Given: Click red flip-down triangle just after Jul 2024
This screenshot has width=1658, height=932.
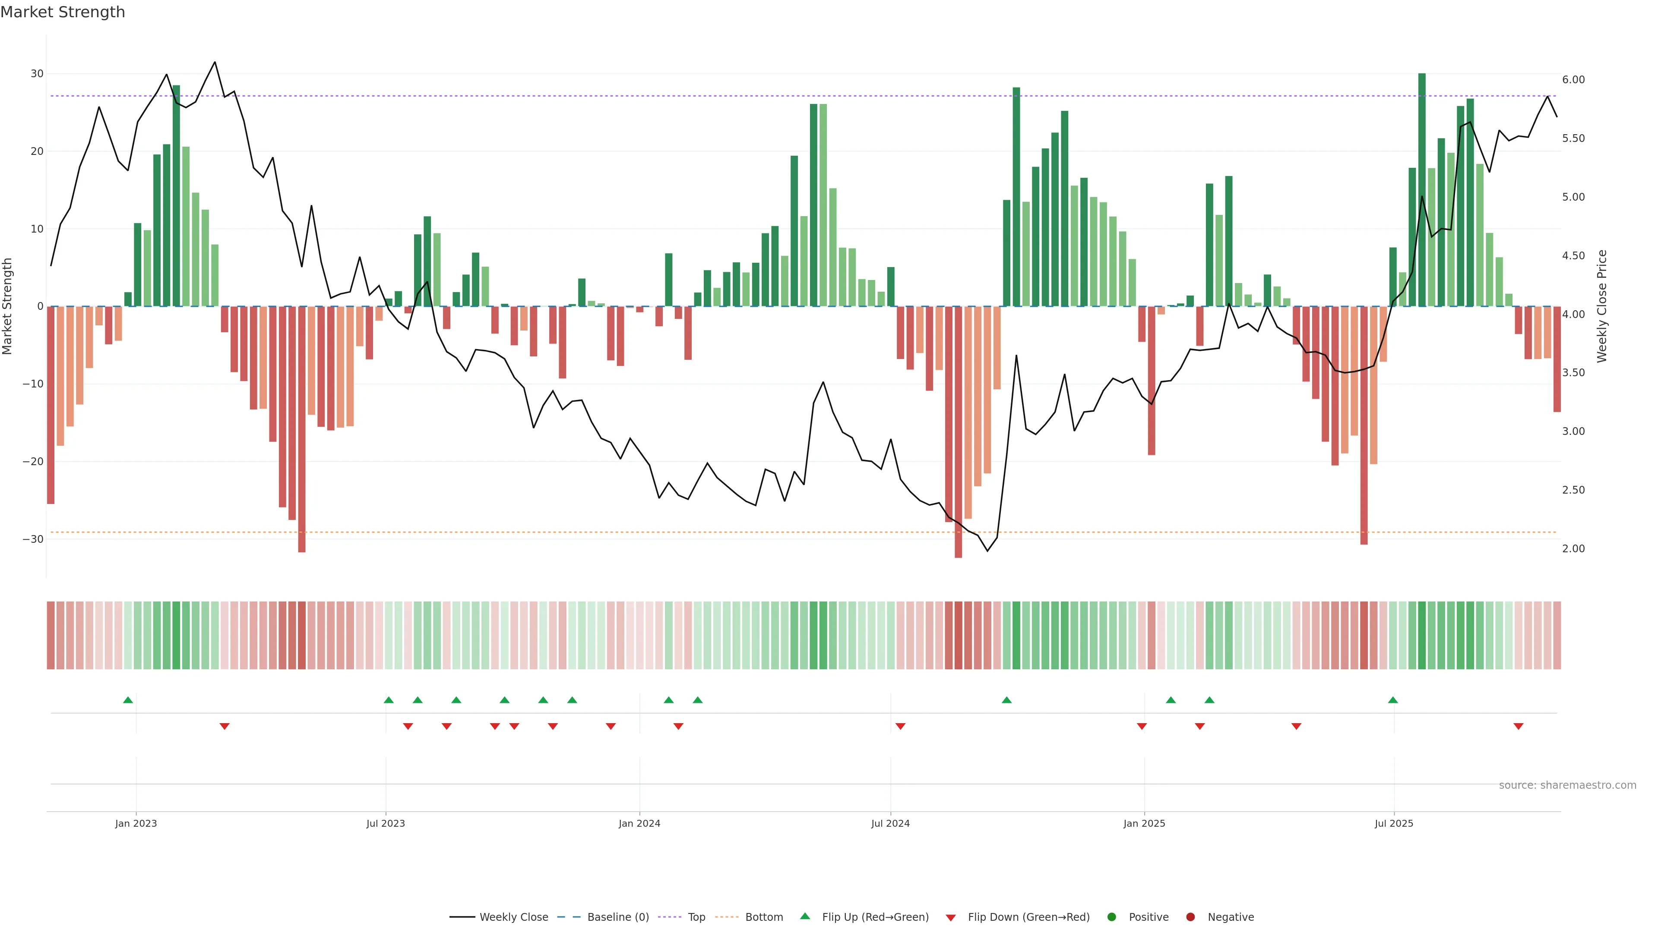Looking at the screenshot, I should [x=900, y=726].
